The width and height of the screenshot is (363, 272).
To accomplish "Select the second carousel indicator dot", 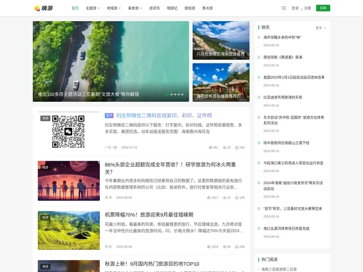I will pyautogui.click(x=172, y=94).
